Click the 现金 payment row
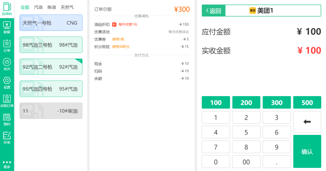Screen dimensions: 326x171 click(141, 64)
